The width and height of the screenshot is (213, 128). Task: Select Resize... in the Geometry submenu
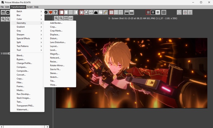point(60,61)
